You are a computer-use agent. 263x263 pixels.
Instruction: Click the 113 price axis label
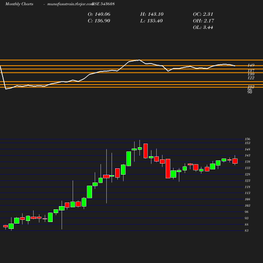click(247, 193)
